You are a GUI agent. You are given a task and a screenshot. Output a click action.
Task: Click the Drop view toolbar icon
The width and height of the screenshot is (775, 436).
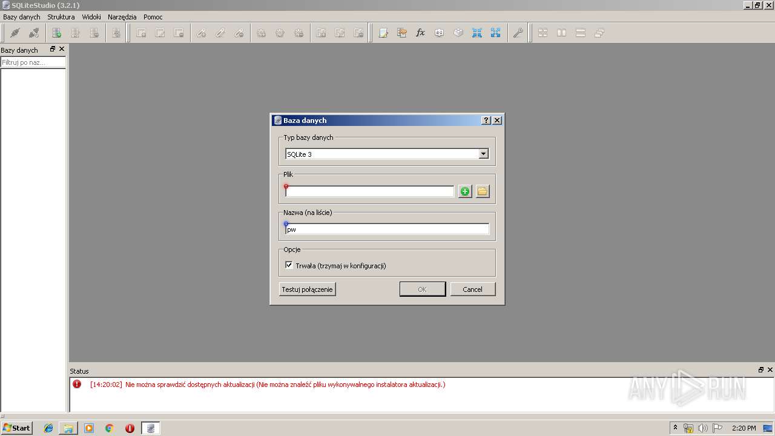point(358,33)
